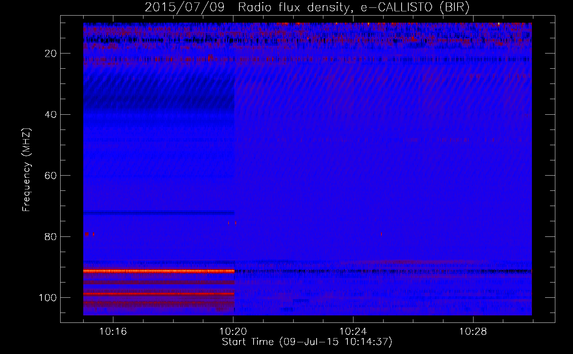This screenshot has width=573, height=354.
Task: Click the 80 frequency tick label
Action: [51, 237]
